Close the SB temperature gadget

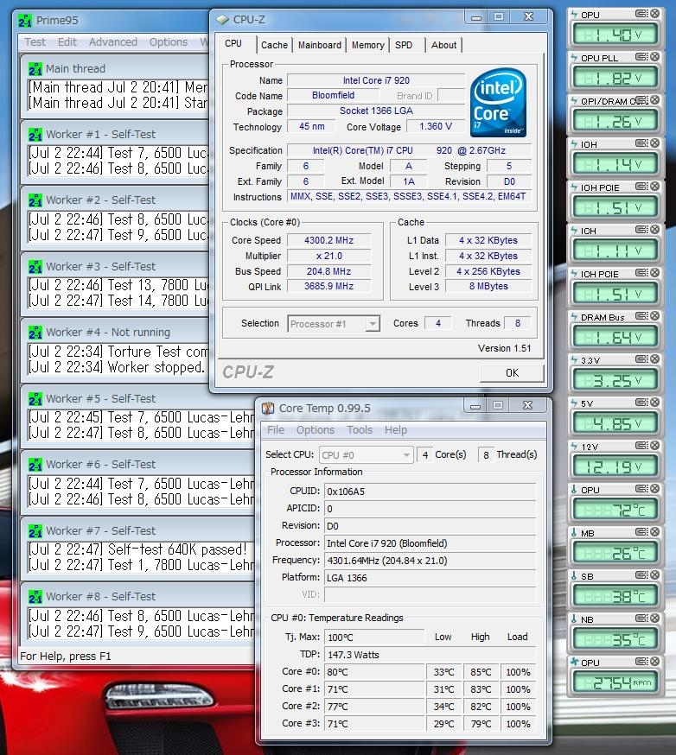pyautogui.click(x=654, y=575)
